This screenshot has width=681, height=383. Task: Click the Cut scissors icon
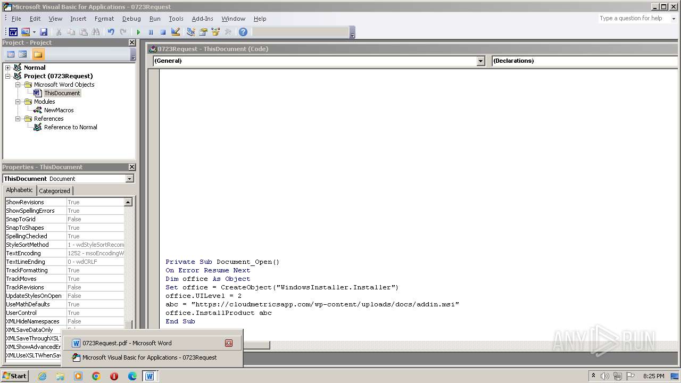pyautogui.click(x=59, y=32)
